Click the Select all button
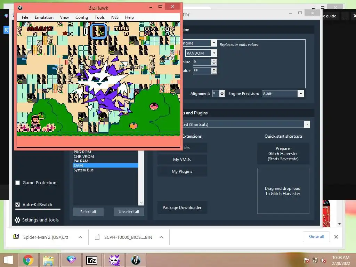This screenshot has height=267, width=356. point(88,212)
